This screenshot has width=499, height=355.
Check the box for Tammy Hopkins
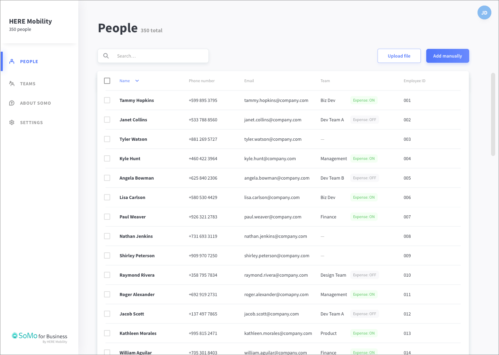107,100
